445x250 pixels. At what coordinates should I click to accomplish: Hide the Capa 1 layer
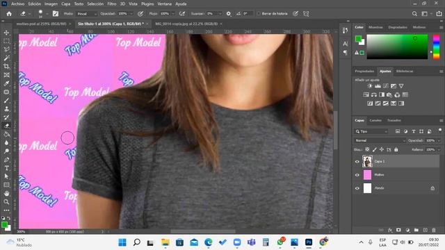(x=357, y=162)
